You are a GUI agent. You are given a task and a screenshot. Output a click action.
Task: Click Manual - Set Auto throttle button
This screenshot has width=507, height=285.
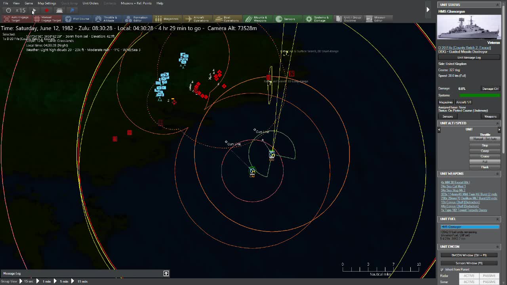coord(485,139)
